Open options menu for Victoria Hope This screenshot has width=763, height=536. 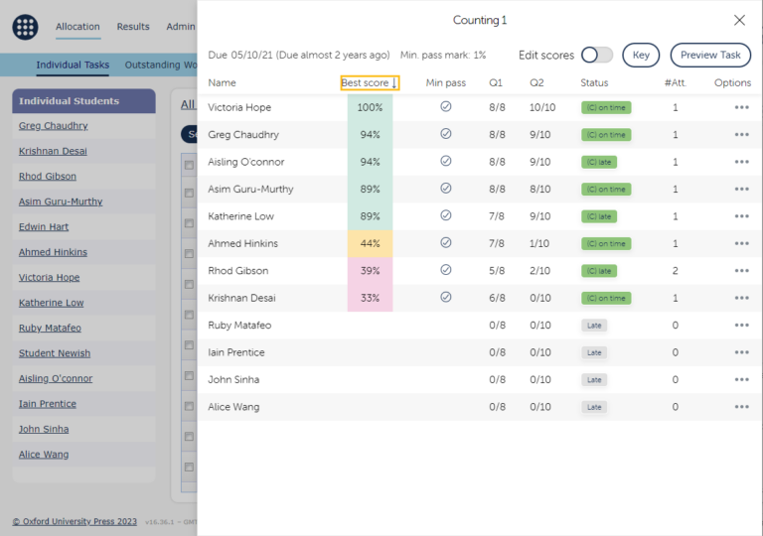coord(741,107)
